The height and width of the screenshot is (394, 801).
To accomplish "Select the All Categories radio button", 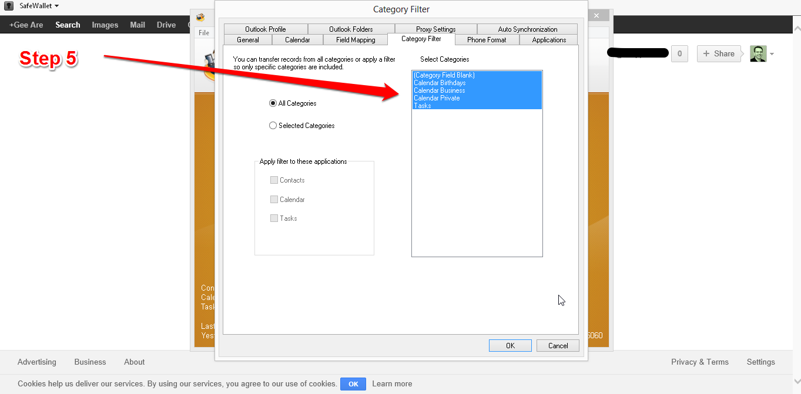I will pos(273,103).
